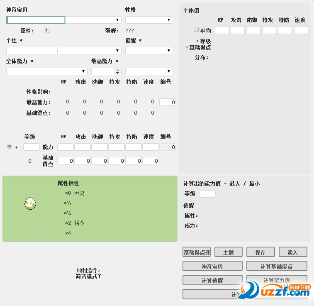The width and height of the screenshot is (314, 306).
Task: Open the 催醒 dropdown under 性格
Action: click(149, 51)
